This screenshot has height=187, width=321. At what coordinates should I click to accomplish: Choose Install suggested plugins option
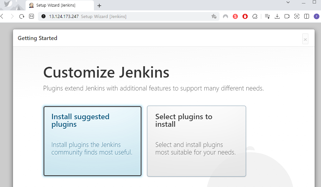click(x=92, y=141)
